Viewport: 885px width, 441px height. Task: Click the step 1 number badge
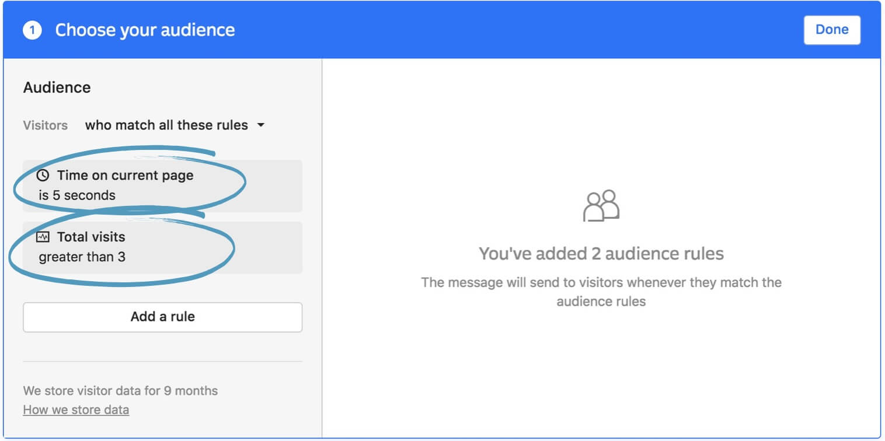(x=32, y=30)
